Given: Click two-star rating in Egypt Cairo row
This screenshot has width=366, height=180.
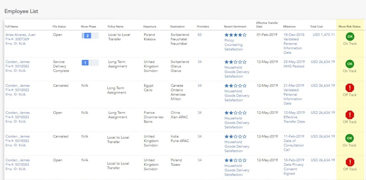Looking at the screenshot, I should tap(235, 86).
